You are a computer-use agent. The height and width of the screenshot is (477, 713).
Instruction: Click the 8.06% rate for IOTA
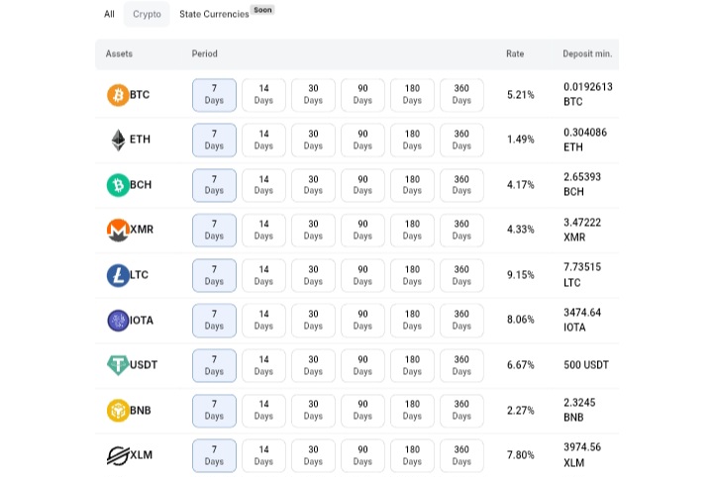[x=521, y=320]
